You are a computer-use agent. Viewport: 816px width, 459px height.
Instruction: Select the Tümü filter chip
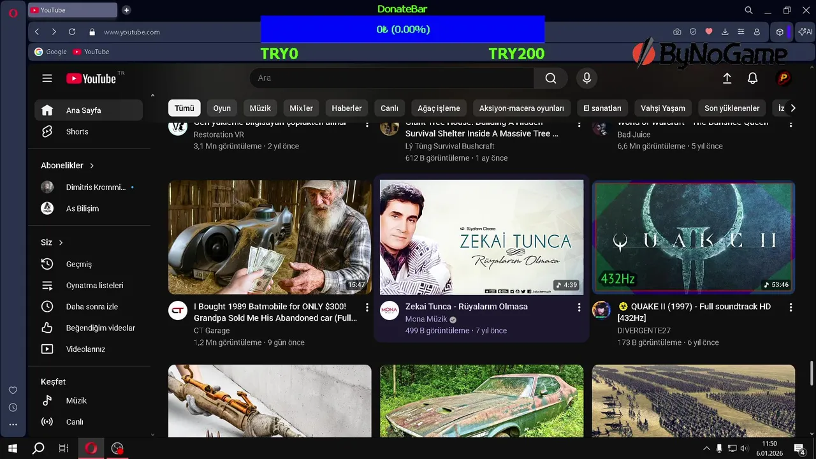pos(184,108)
